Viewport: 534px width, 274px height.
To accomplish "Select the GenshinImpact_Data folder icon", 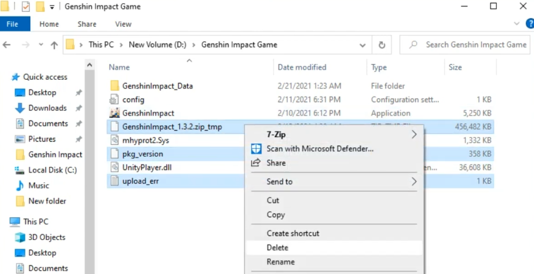I will pos(114,86).
